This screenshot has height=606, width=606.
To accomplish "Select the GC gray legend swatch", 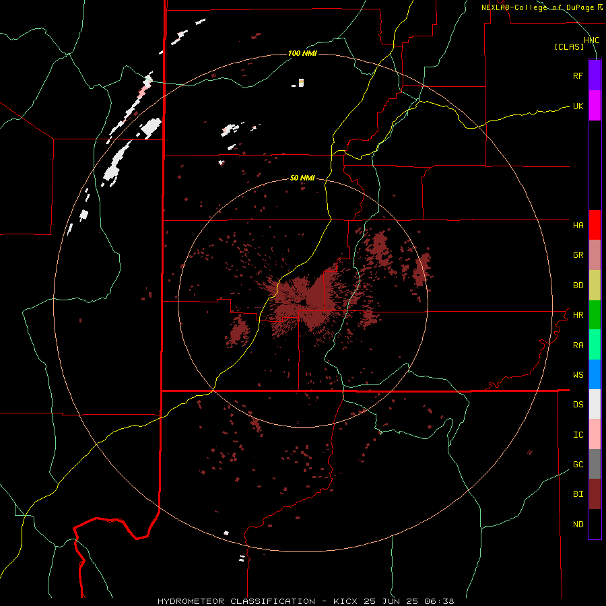I will 595,464.
